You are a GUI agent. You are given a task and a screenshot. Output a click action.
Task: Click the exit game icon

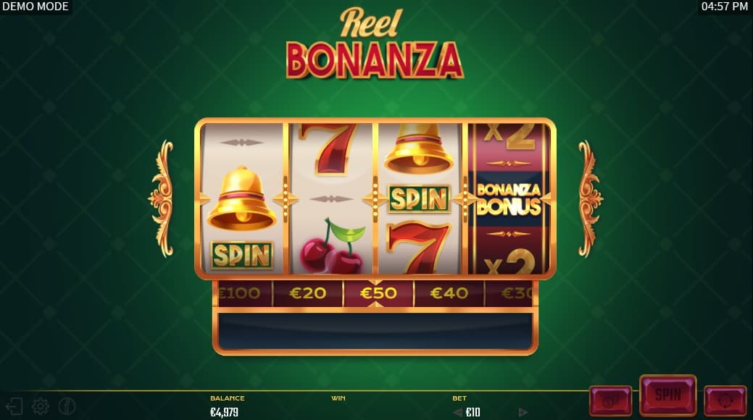(14, 406)
